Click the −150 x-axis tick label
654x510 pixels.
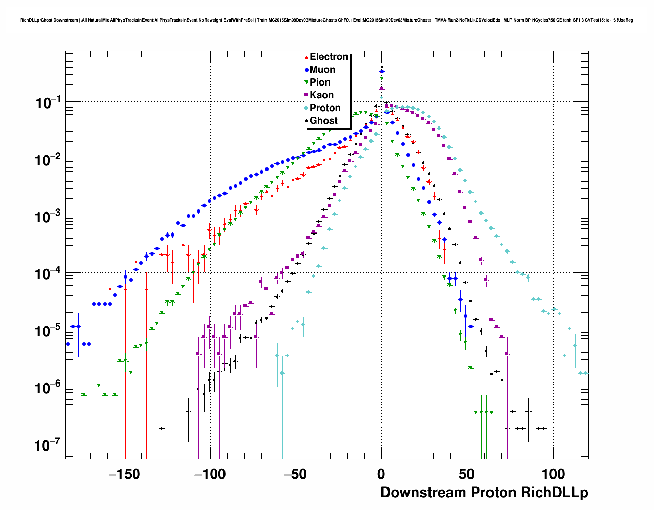pos(125,474)
